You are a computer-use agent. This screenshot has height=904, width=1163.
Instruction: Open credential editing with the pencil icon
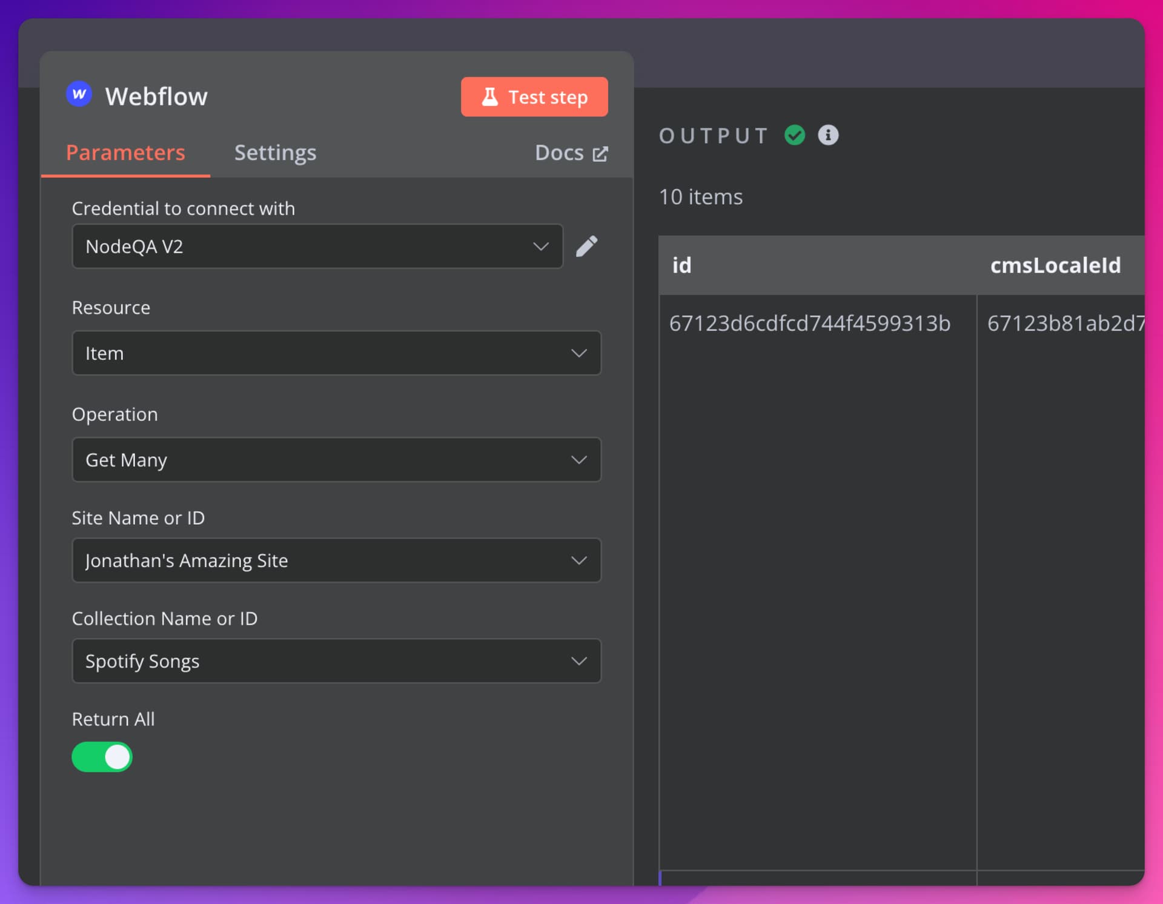tap(587, 246)
